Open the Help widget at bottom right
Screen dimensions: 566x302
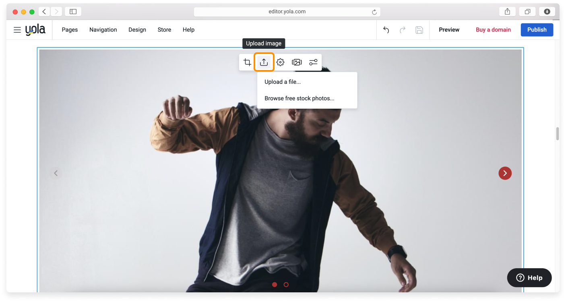point(529,277)
